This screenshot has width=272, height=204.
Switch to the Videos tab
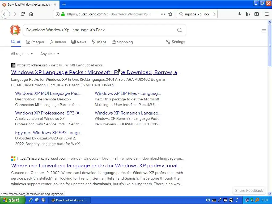coord(58,42)
